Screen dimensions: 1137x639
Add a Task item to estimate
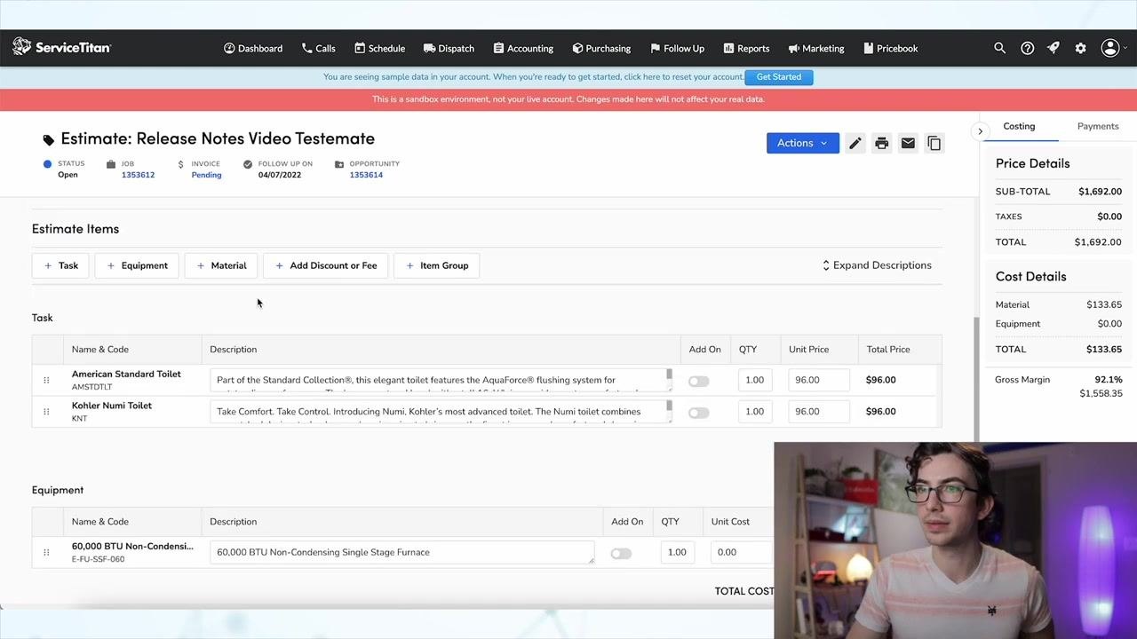point(60,265)
